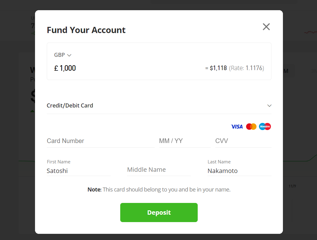
Task: Click the Rate: 1.1176 exchange rate text
Action: tap(246, 68)
